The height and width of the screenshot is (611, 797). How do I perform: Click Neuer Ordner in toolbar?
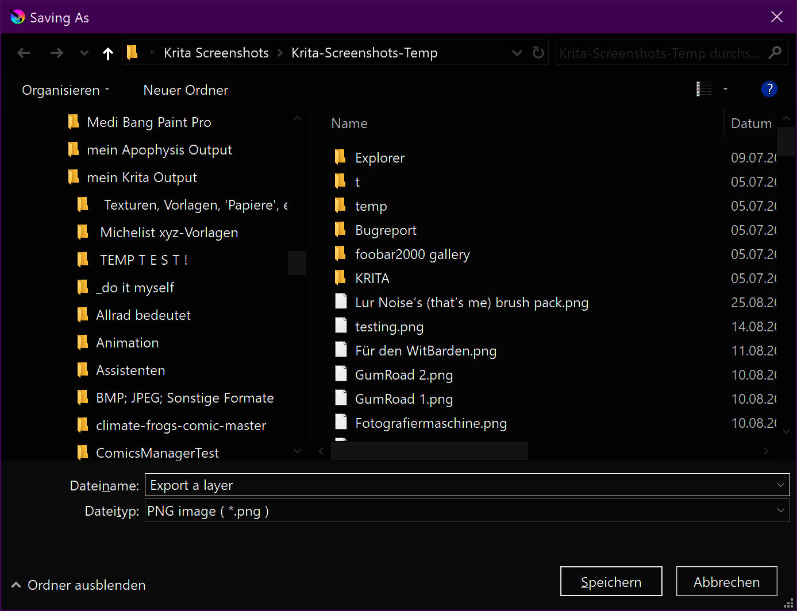click(x=186, y=90)
